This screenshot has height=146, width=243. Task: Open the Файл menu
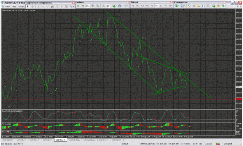8,7
